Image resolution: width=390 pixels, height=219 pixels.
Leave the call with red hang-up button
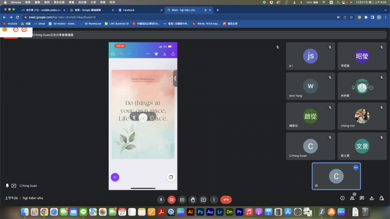[x=226, y=200]
